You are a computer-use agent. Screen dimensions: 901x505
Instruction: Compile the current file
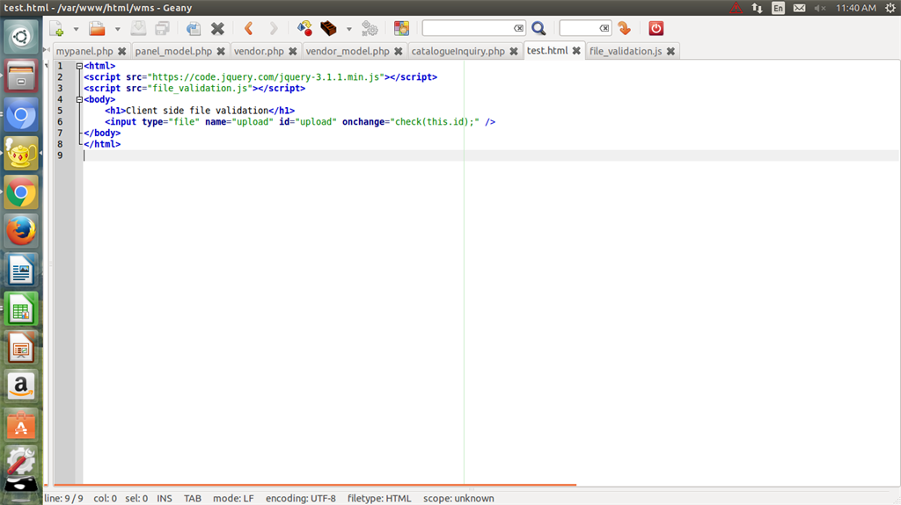coord(304,28)
